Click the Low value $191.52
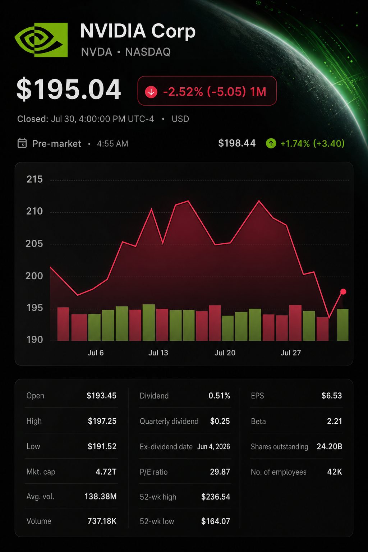 [102, 446]
